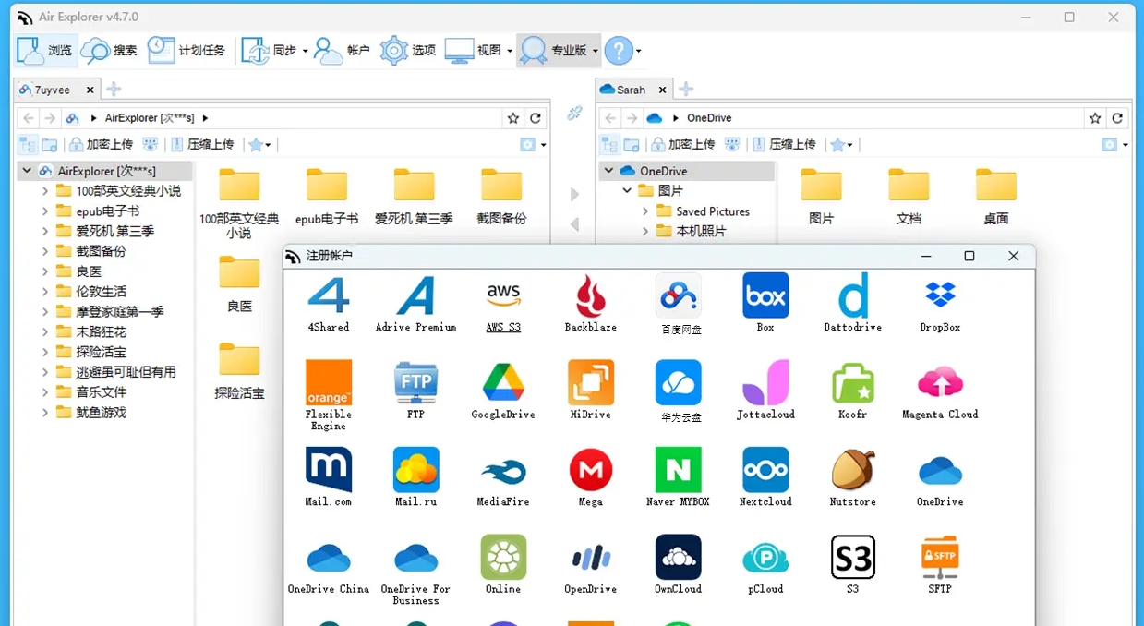The image size is (1144, 626).
Task: Select the Backblaze storage icon
Action: (x=591, y=295)
